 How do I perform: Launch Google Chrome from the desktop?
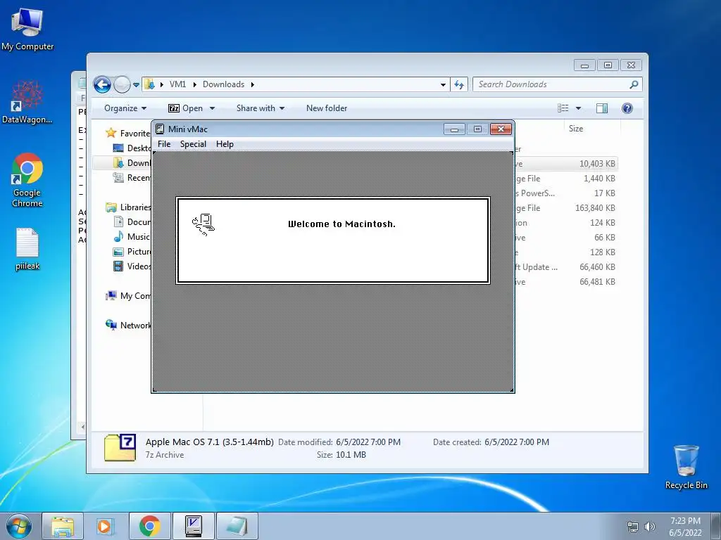click(27, 179)
